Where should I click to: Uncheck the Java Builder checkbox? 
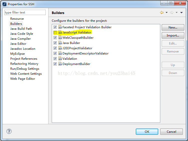(55, 43)
